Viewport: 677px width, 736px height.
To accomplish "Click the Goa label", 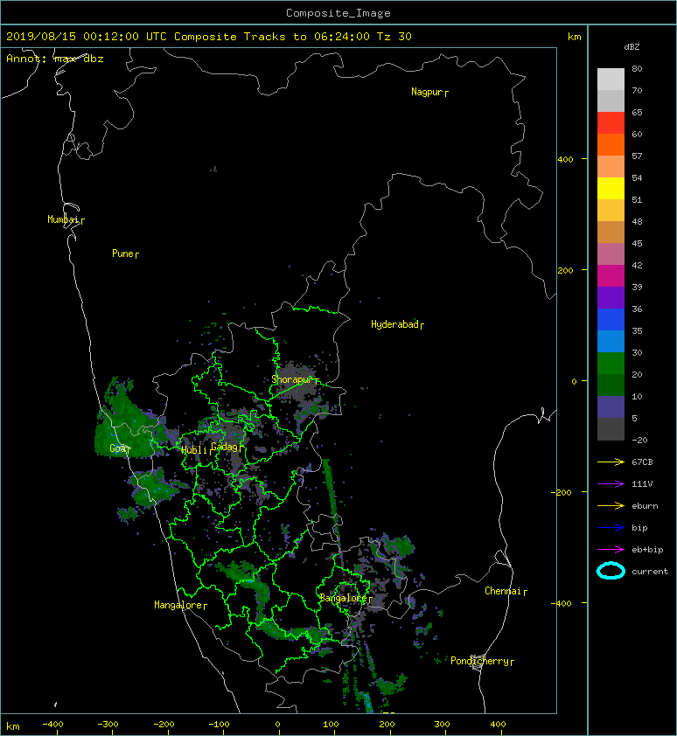I will [x=117, y=448].
